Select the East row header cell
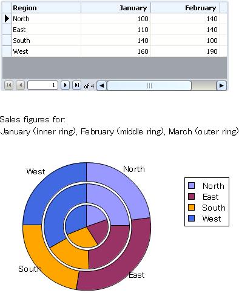 (7, 30)
